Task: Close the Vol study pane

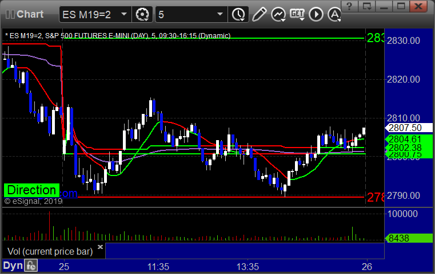Action: (101, 247)
